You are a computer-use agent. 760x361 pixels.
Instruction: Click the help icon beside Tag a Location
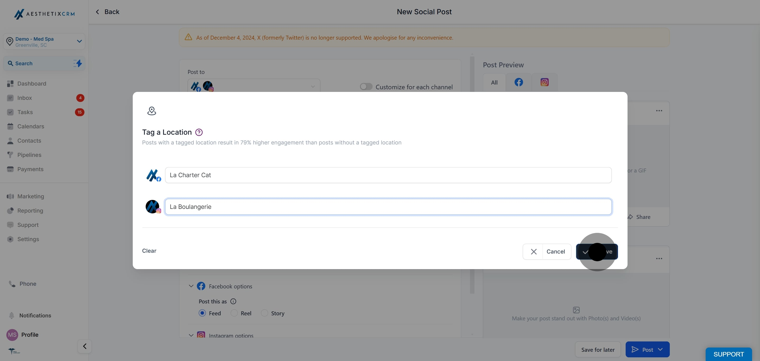point(199,132)
